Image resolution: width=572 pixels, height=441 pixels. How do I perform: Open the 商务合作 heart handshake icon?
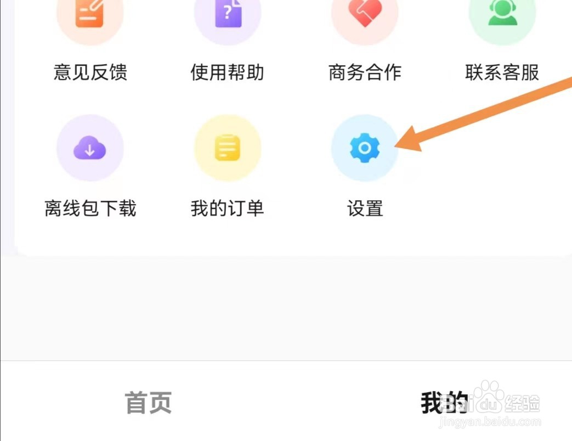(365, 14)
